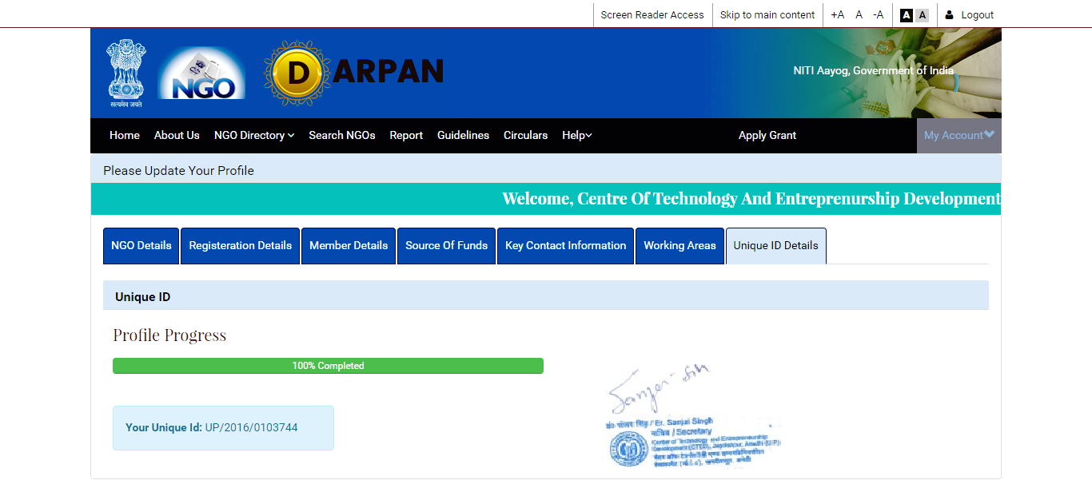Click the Please Update Your Profile text

pyautogui.click(x=179, y=170)
